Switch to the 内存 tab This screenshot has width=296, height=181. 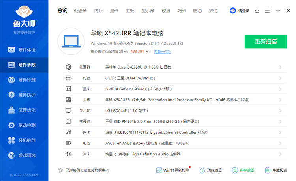(x=98, y=11)
